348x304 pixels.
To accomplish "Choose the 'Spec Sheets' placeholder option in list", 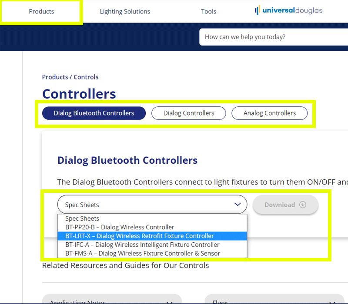I will (x=152, y=218).
